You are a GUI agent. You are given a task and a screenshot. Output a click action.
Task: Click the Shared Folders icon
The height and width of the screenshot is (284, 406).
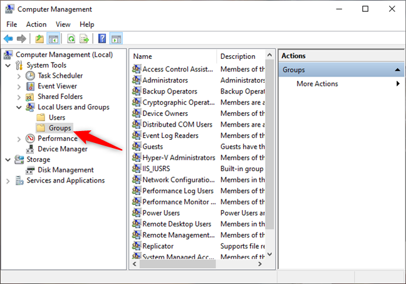tap(29, 97)
